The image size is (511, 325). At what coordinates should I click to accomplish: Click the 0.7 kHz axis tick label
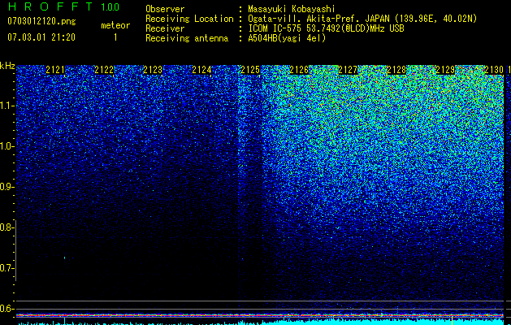[6, 268]
